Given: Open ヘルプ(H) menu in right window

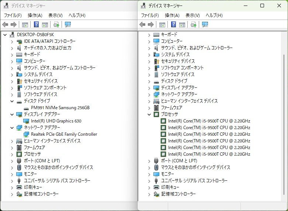Looking at the screenshot, I should pos(214,15).
